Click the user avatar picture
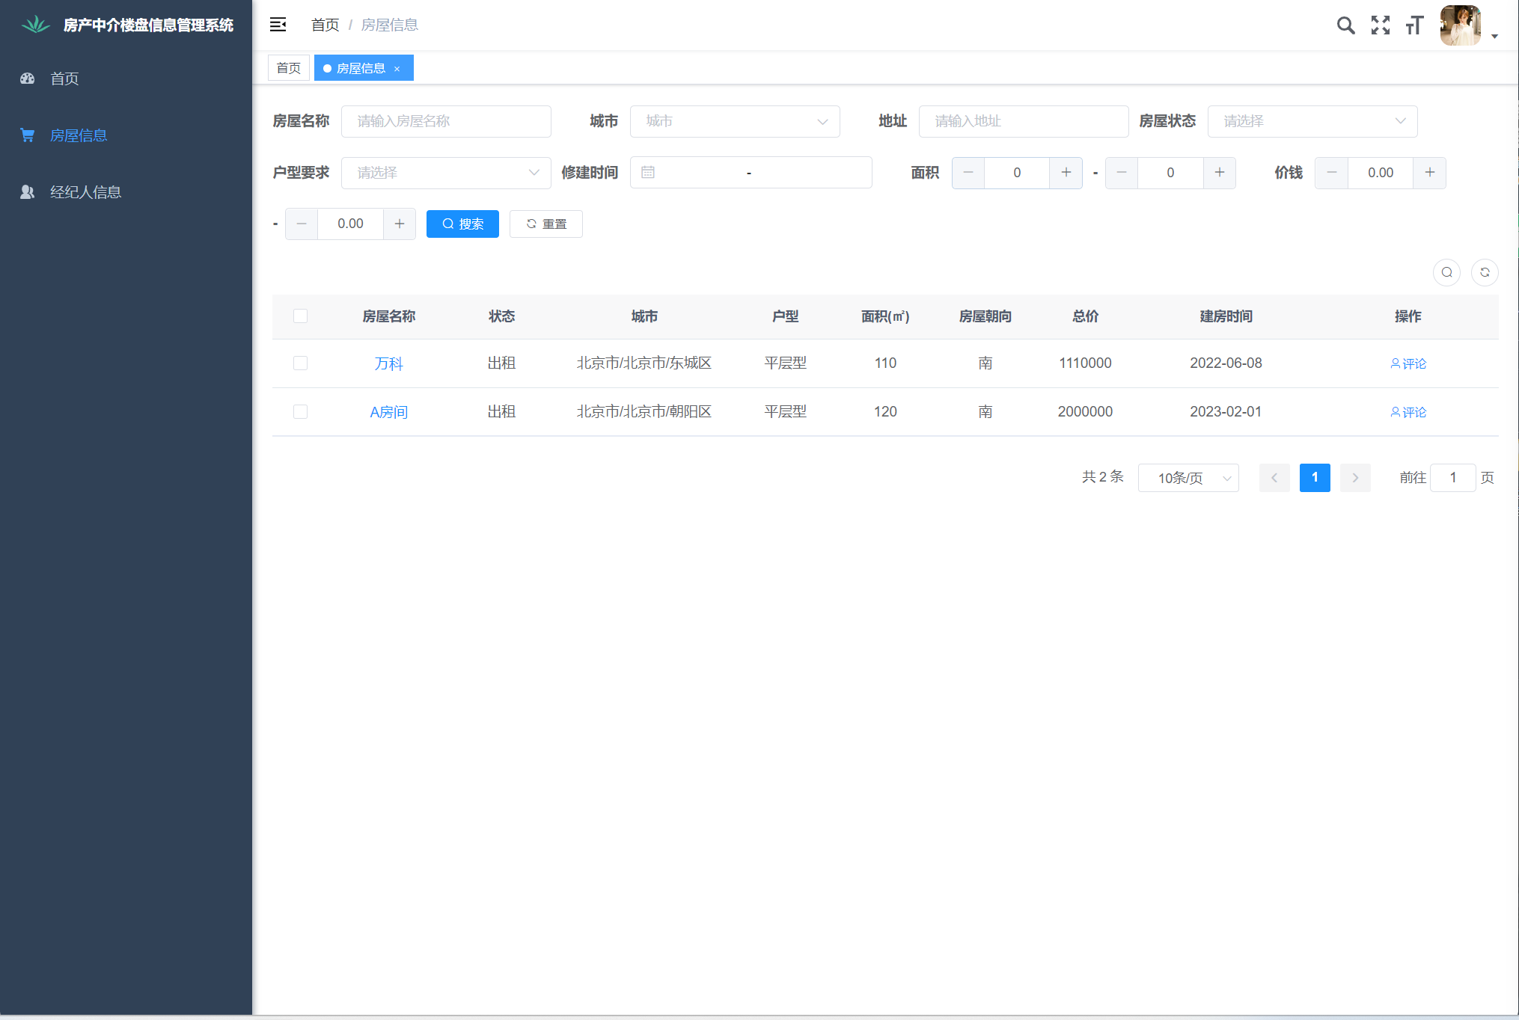 click(x=1460, y=25)
